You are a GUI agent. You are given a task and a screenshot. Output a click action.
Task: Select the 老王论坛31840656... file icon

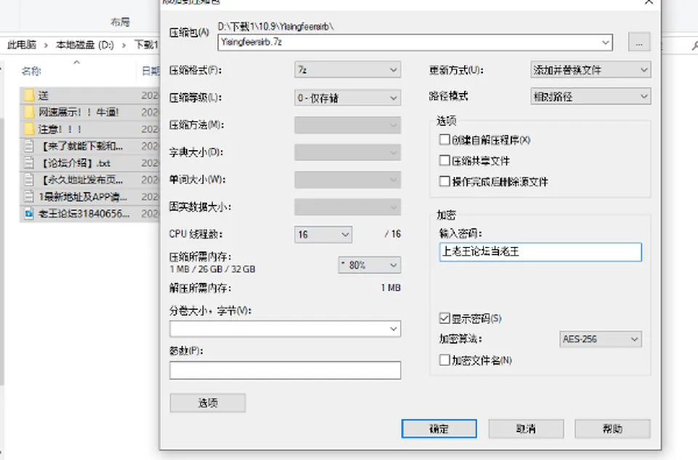tap(29, 214)
